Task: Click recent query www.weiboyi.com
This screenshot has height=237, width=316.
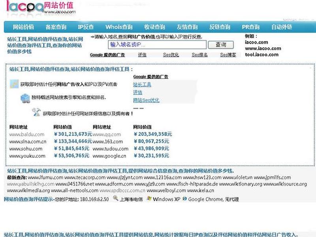Action: (x=166, y=190)
